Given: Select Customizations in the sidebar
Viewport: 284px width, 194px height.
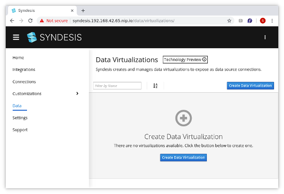Looking at the screenshot, I should tap(27, 94).
